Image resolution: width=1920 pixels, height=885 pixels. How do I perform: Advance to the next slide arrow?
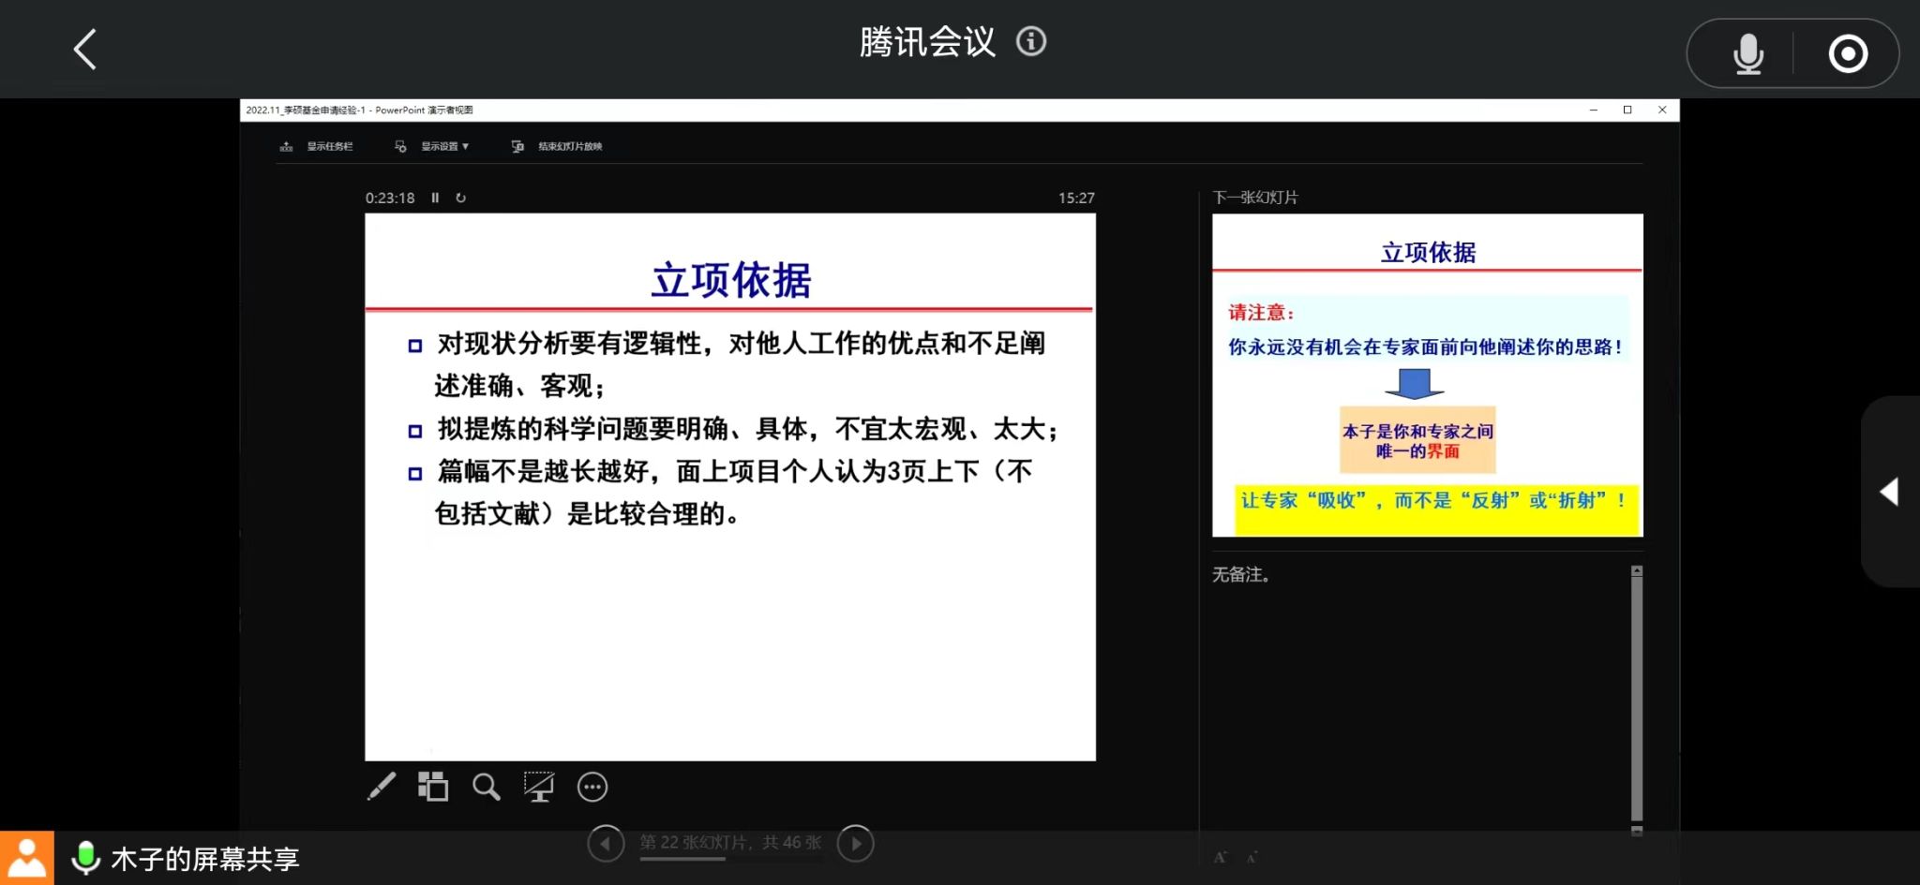click(855, 843)
